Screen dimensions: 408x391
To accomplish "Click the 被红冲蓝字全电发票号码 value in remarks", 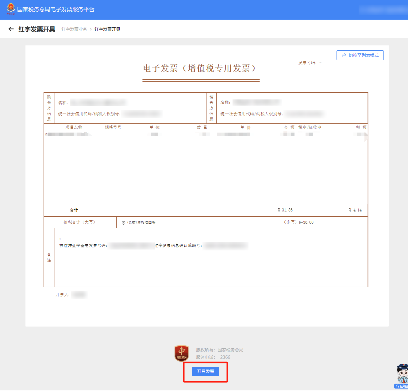I will pyautogui.click(x=132, y=246).
